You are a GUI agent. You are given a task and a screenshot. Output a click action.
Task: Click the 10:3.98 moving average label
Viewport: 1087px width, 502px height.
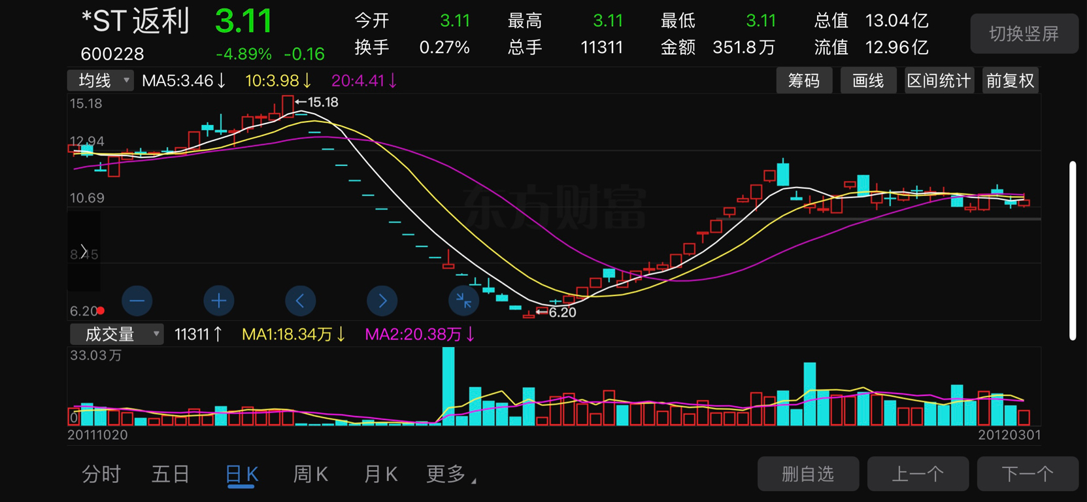(278, 80)
